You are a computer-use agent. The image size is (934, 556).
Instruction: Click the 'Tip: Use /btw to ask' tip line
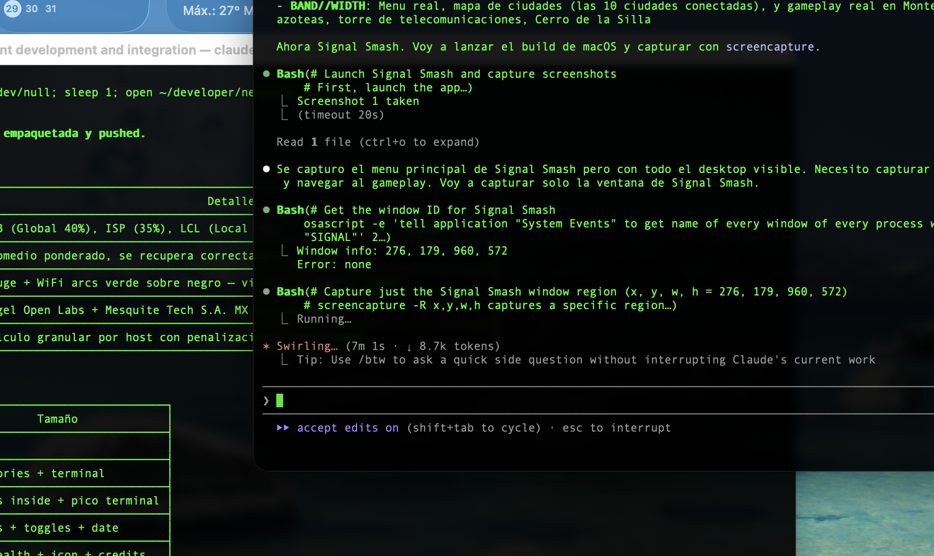[586, 360]
